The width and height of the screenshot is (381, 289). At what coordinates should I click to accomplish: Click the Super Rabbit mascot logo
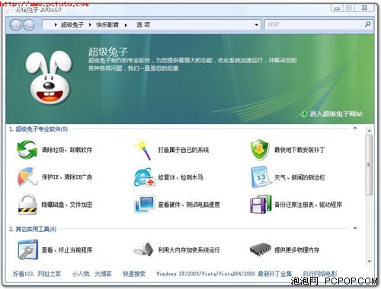[49, 77]
